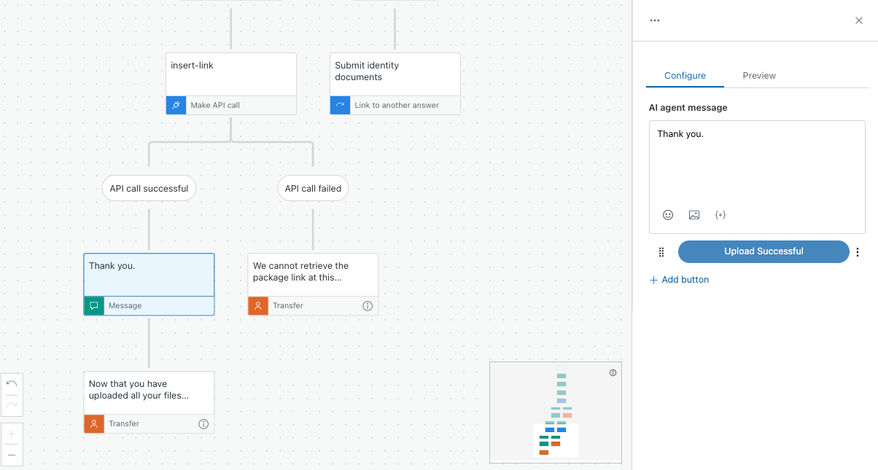Close the configuration side panel
Image resolution: width=878 pixels, height=470 pixels.
858,20
